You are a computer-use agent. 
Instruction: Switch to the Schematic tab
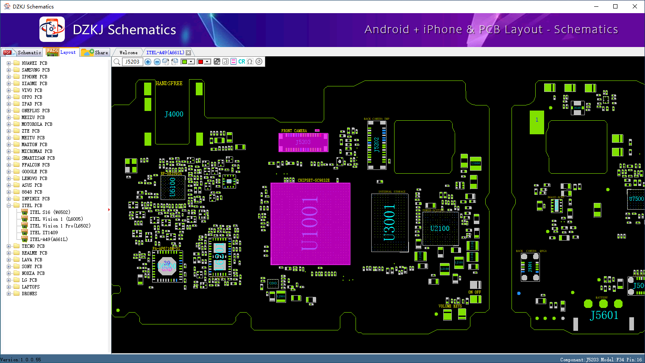22,53
